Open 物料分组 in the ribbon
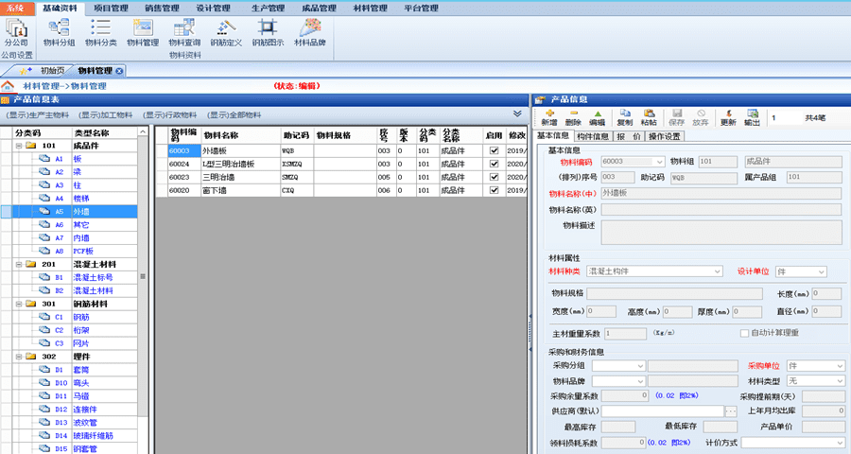 [60, 33]
